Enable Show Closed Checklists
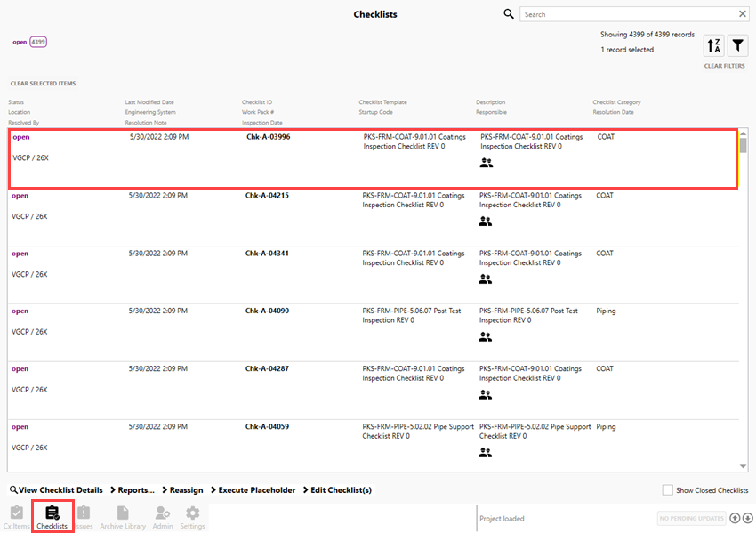 coord(666,489)
